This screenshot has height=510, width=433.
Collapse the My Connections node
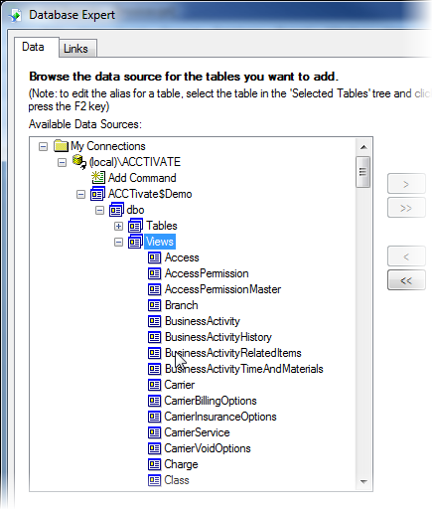(x=43, y=146)
